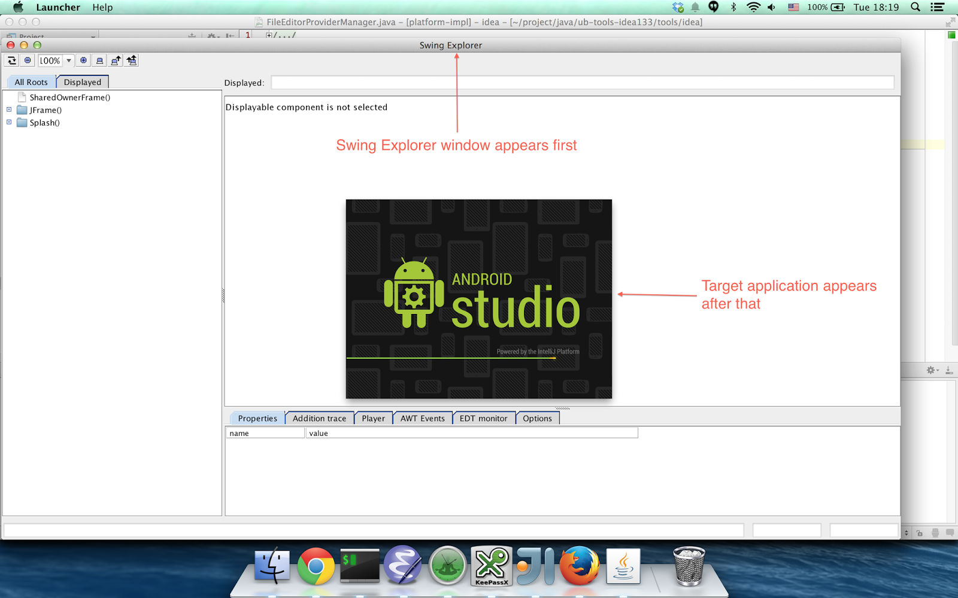Switch to the All Roots tab
This screenshot has height=598, width=958.
(31, 81)
